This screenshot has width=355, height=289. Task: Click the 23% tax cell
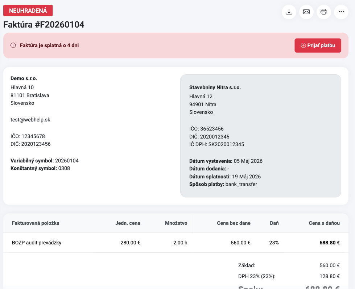pyautogui.click(x=274, y=243)
